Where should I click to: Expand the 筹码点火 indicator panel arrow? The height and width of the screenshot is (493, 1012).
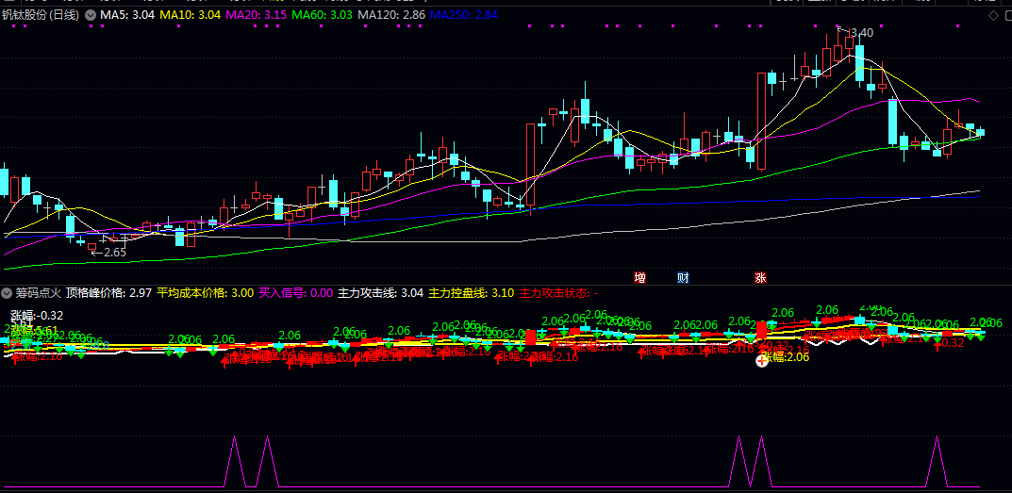pos(8,293)
